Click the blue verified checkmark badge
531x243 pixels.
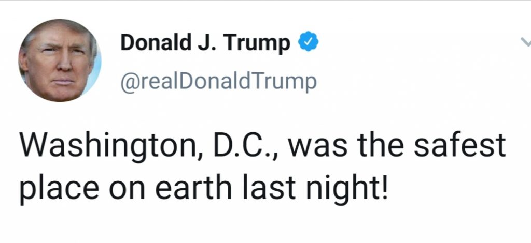tap(308, 43)
